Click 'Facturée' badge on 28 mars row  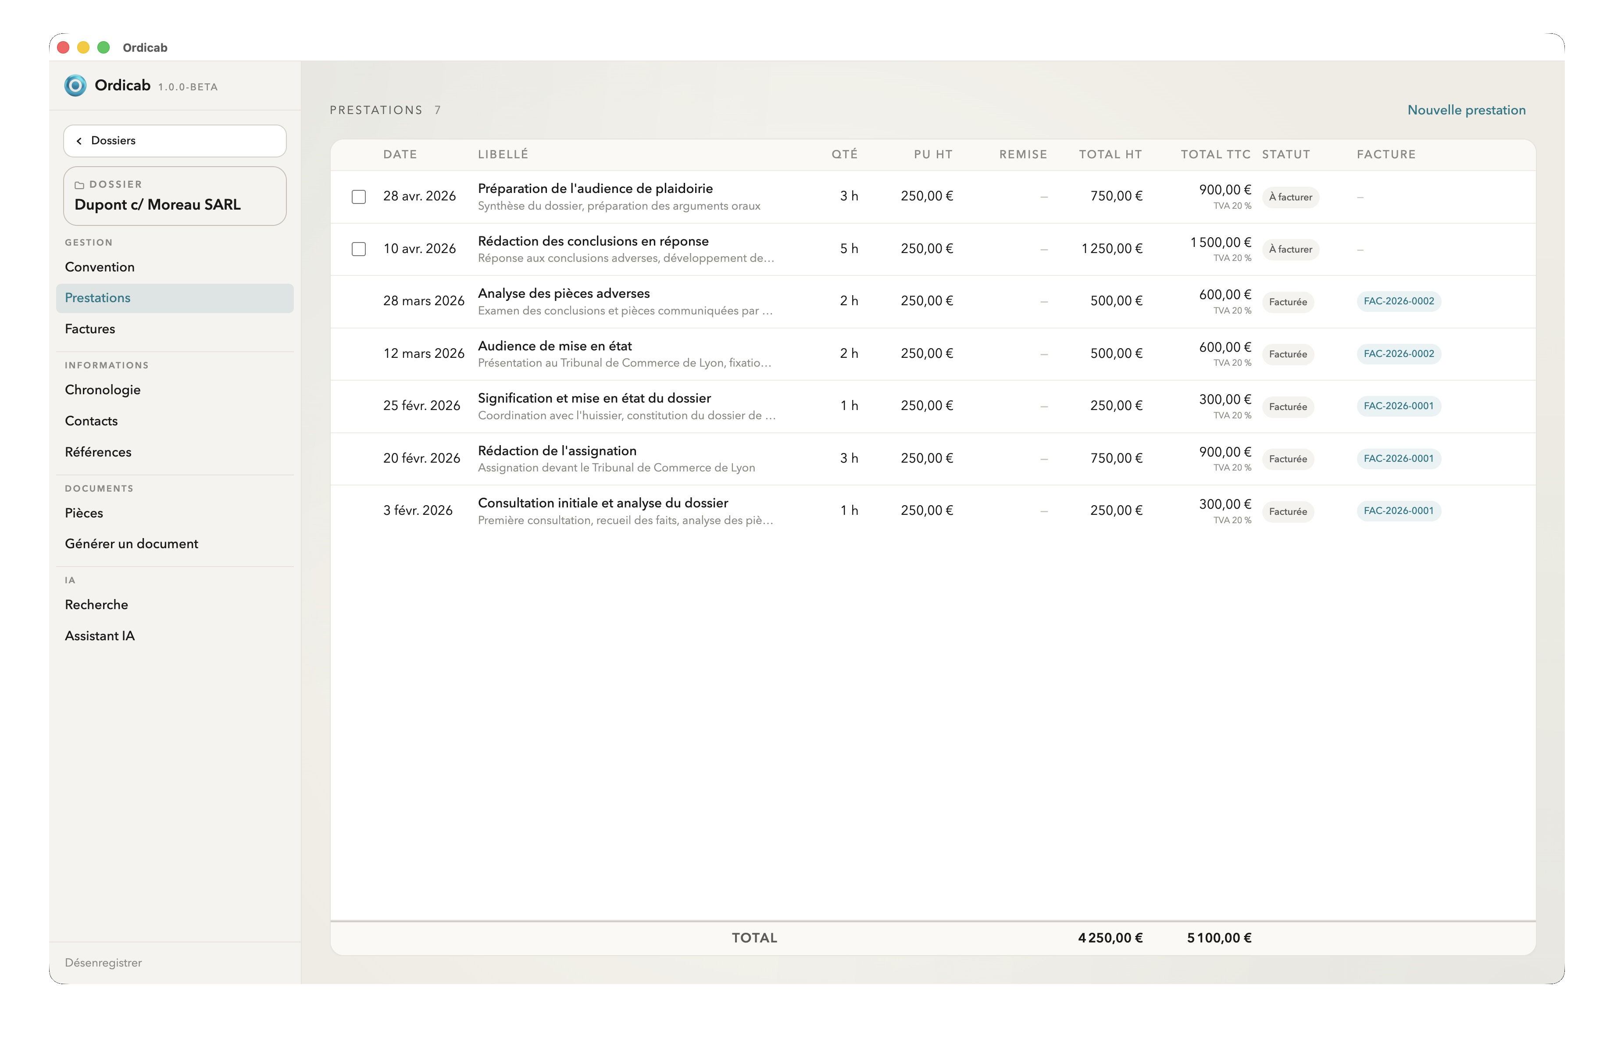pyautogui.click(x=1288, y=302)
